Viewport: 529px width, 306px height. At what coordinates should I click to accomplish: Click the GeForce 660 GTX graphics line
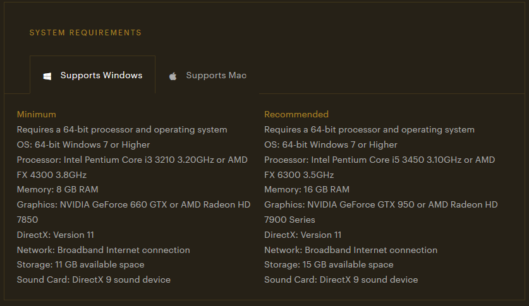coord(133,204)
